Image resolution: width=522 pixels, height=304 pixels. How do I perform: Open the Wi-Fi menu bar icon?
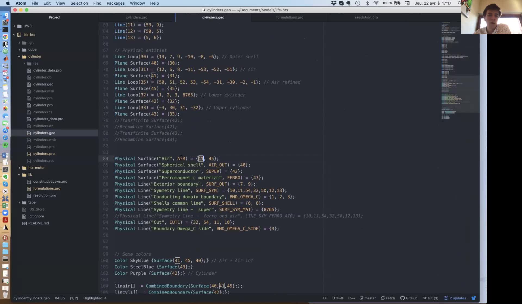coord(376,3)
